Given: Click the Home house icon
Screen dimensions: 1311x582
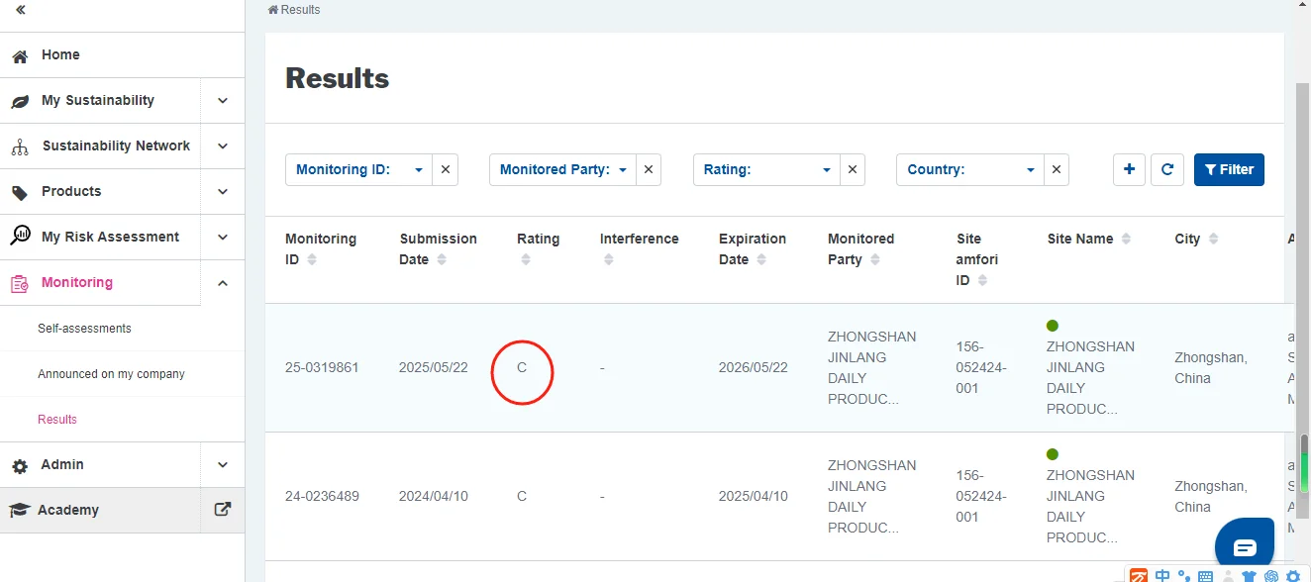Looking at the screenshot, I should [20, 56].
